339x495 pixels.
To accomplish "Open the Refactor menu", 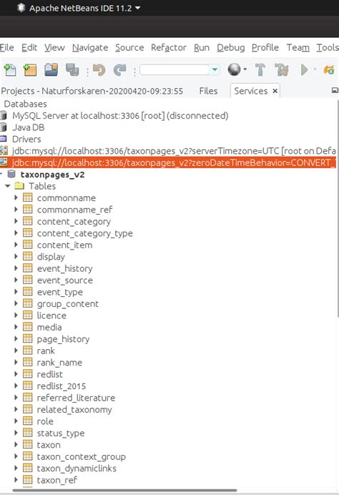I will coord(169,48).
